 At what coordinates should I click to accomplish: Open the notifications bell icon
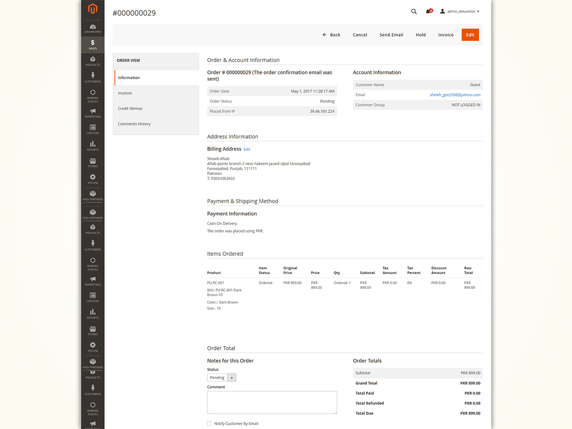click(x=428, y=11)
